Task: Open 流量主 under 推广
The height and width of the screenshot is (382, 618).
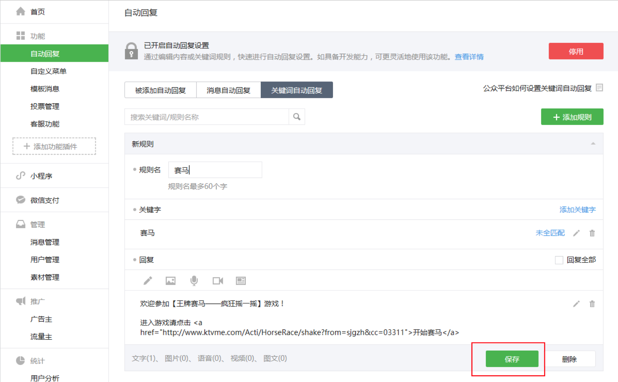Action: click(x=41, y=336)
